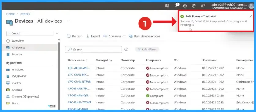256x112 pixels.
Task: Open the ellipsis menu beside All devices title
Action: click(69, 21)
